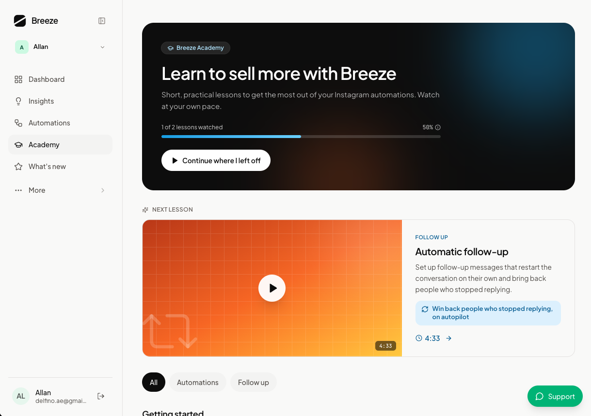Open the Dashboard page
Screen dimensions: 591x416
60,79
